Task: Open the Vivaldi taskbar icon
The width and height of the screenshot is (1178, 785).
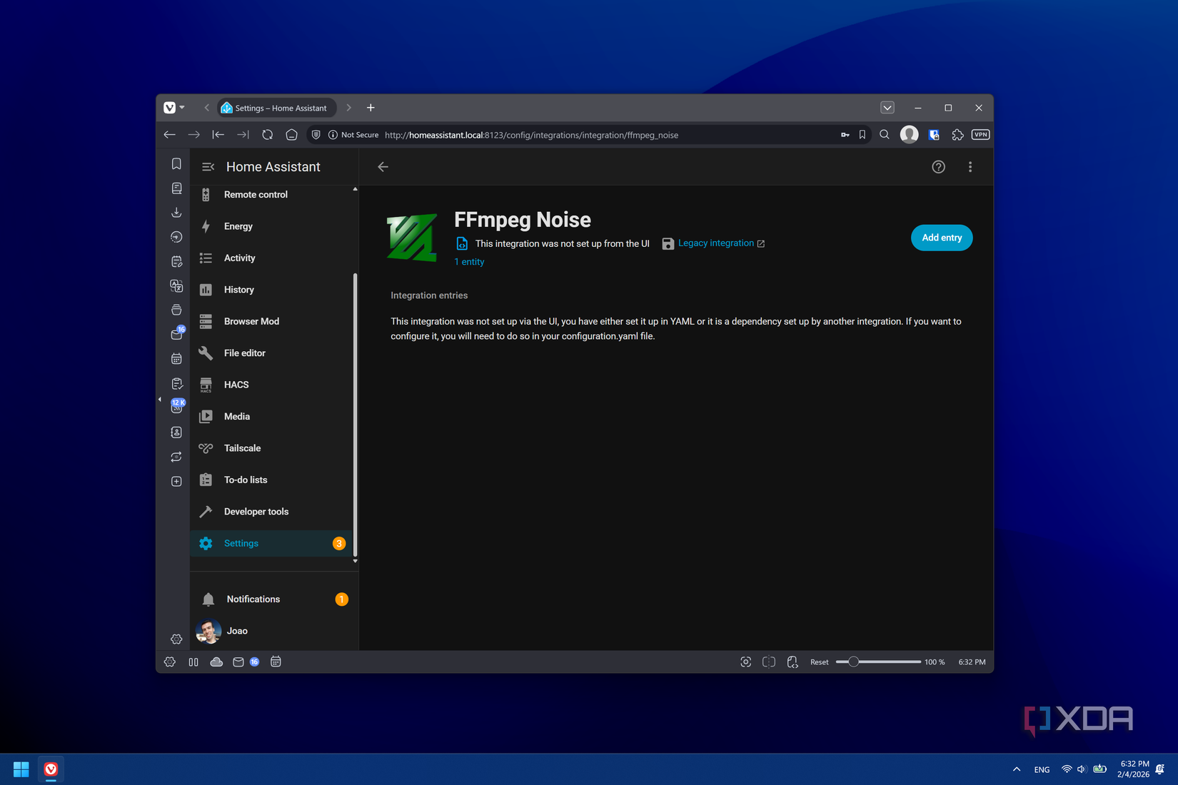Action: click(x=51, y=769)
